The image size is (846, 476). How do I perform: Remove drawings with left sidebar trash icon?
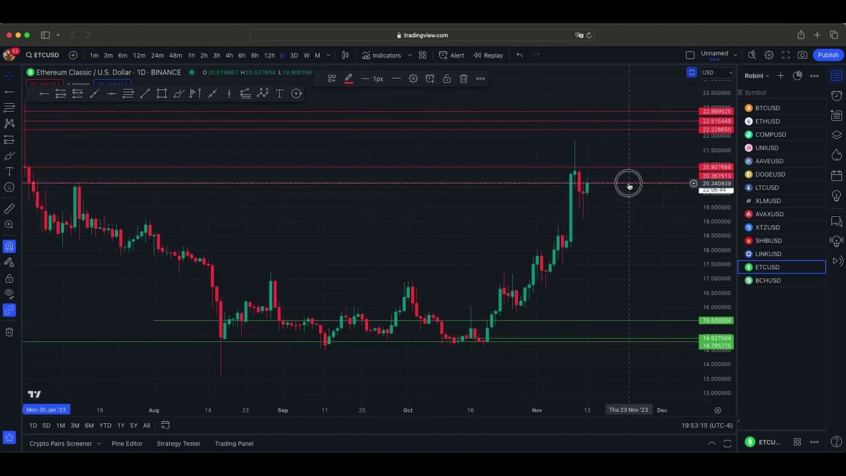(9, 332)
